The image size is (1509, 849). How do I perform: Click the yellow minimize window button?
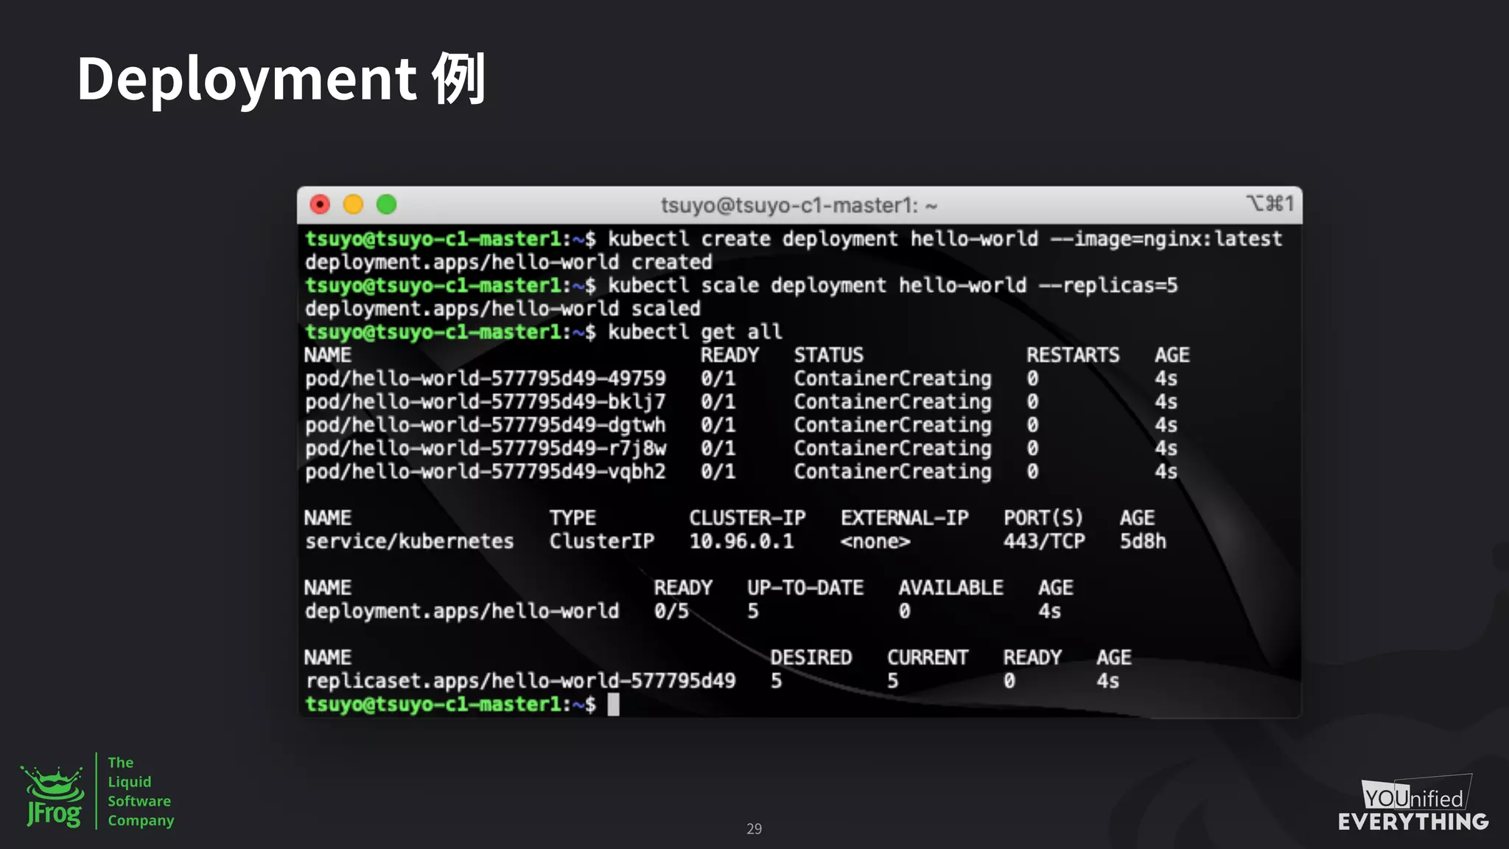(354, 204)
